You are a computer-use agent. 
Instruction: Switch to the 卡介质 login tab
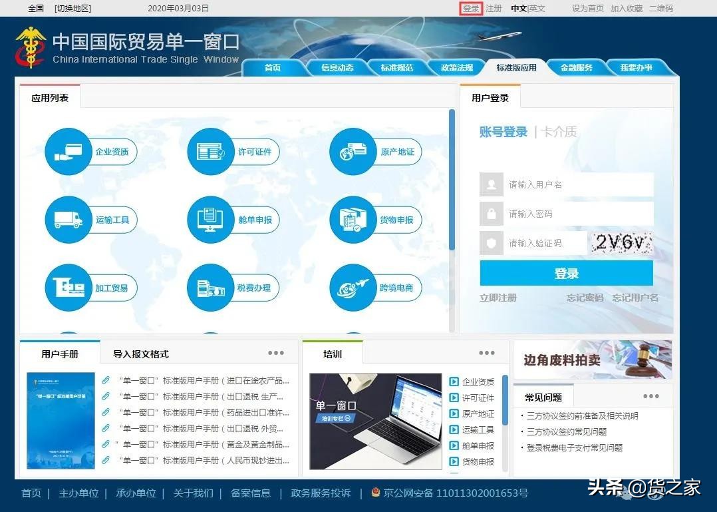pos(561,132)
